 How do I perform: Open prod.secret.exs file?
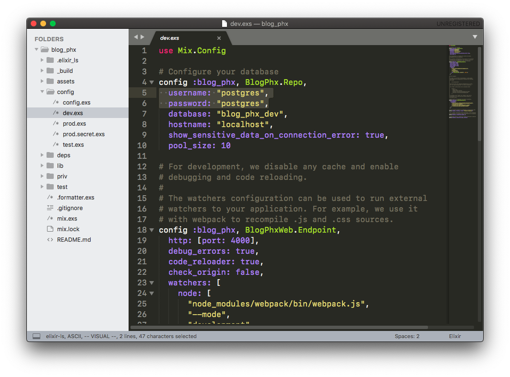point(83,134)
